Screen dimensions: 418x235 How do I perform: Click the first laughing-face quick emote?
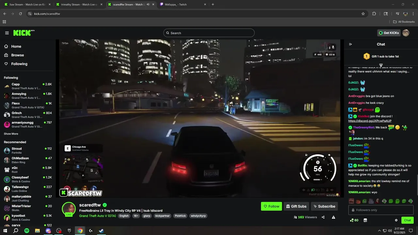point(351,201)
